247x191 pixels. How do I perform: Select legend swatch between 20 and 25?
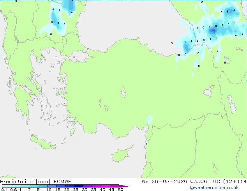point(70,186)
